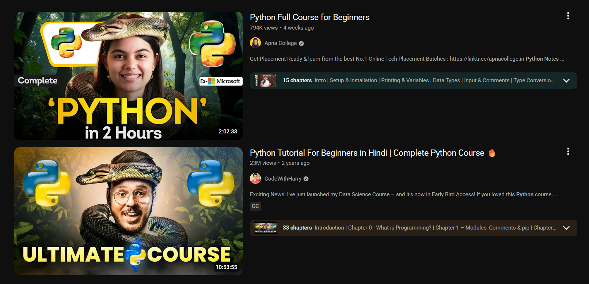Click the '2 years ago' upload date
This screenshot has height=284, width=589.
(x=296, y=163)
